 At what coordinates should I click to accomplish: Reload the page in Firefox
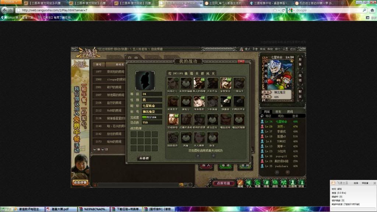tap(283, 10)
